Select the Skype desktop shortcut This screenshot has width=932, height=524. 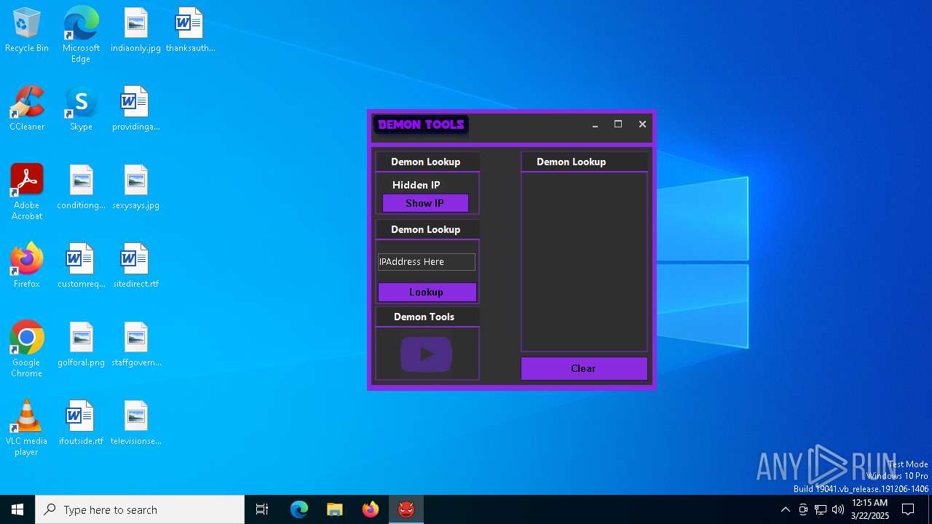point(81,109)
